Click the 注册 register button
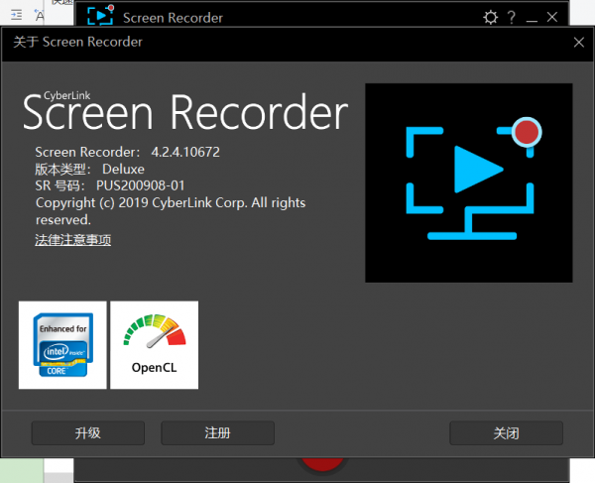The image size is (595, 483). click(x=217, y=433)
